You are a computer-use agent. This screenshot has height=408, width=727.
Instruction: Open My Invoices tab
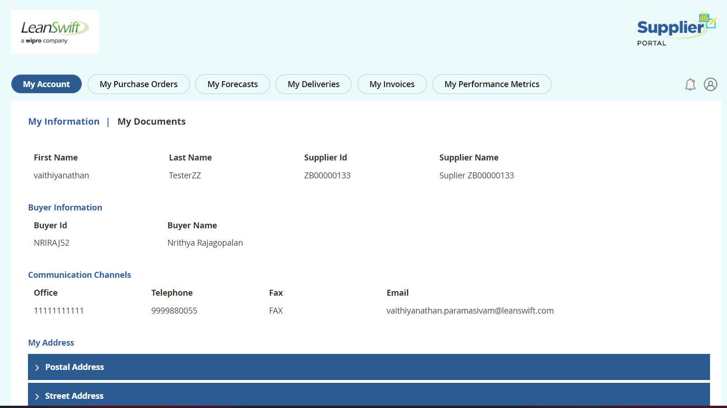392,84
